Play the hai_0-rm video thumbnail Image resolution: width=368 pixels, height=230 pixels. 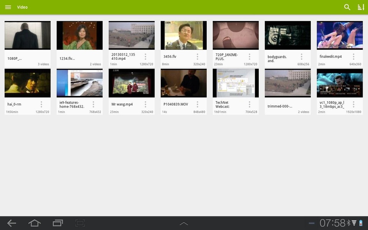coord(28,83)
